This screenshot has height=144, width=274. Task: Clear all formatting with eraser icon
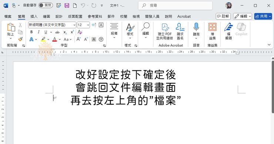(x=80, y=32)
